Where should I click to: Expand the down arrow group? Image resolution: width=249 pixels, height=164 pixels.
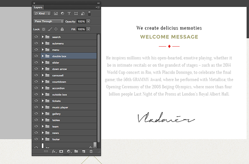43,69
